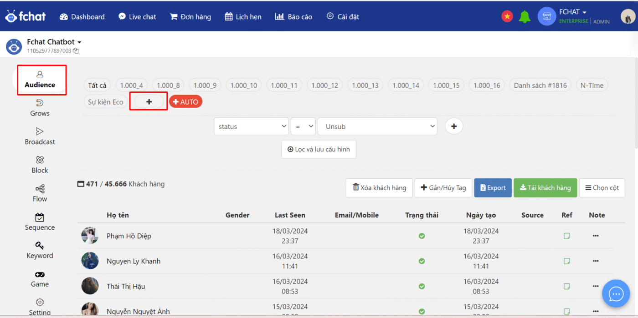638x318 pixels.
Task: Copy the chatbot page ID
Action: [76, 51]
